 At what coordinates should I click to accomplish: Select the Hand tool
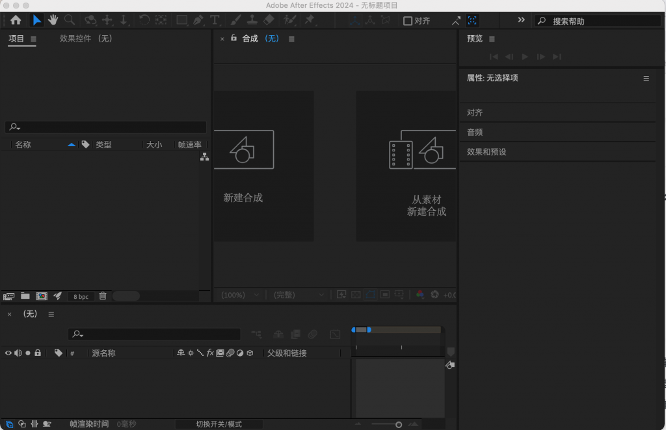[53, 20]
